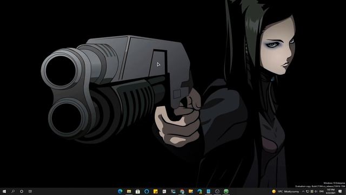The width and height of the screenshot is (346, 195).
Task: Launch Cortana from the taskbar circle
Action: tap(22, 191)
